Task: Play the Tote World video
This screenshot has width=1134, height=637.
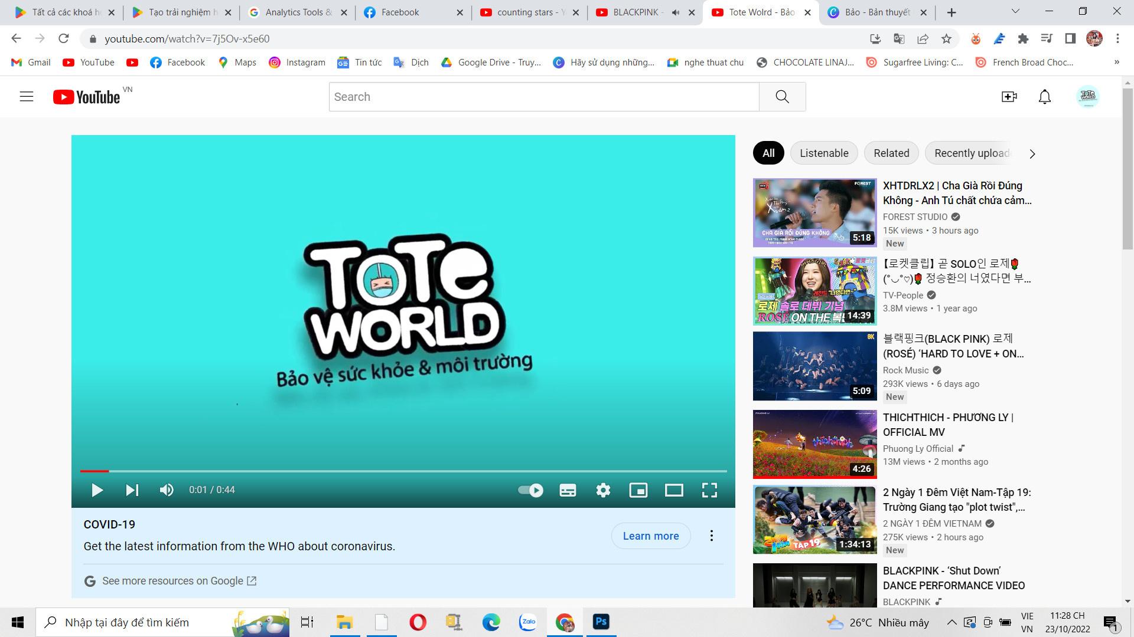Action: (97, 490)
